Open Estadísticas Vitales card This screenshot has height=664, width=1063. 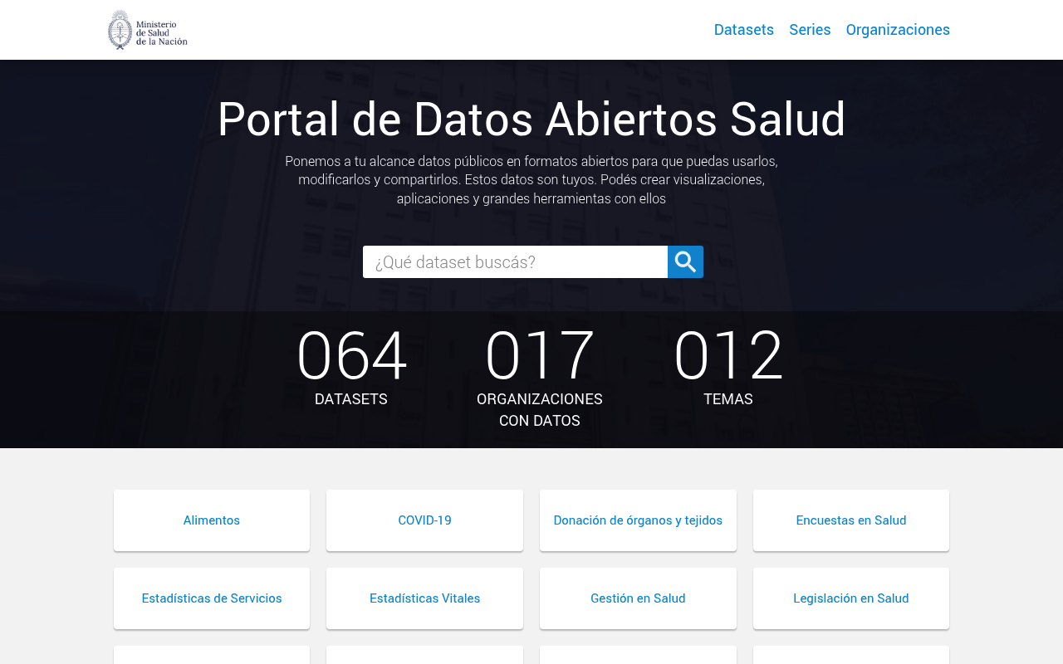pyautogui.click(x=424, y=598)
